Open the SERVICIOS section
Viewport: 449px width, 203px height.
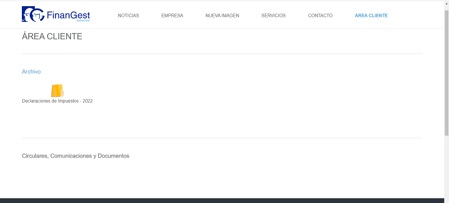273,16
